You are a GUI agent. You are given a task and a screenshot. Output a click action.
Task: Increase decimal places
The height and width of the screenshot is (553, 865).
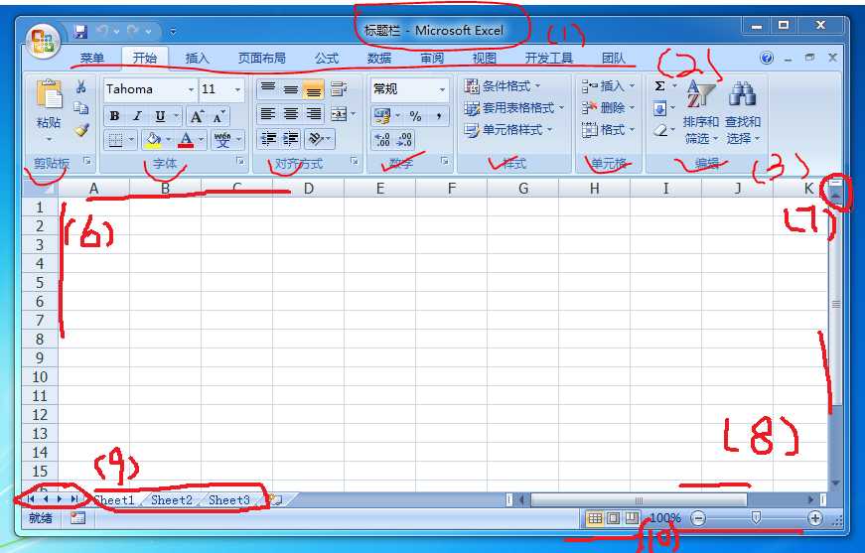[x=381, y=139]
